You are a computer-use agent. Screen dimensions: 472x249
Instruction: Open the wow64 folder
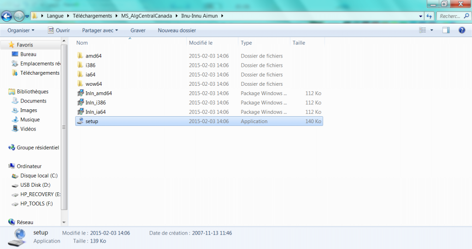click(94, 84)
